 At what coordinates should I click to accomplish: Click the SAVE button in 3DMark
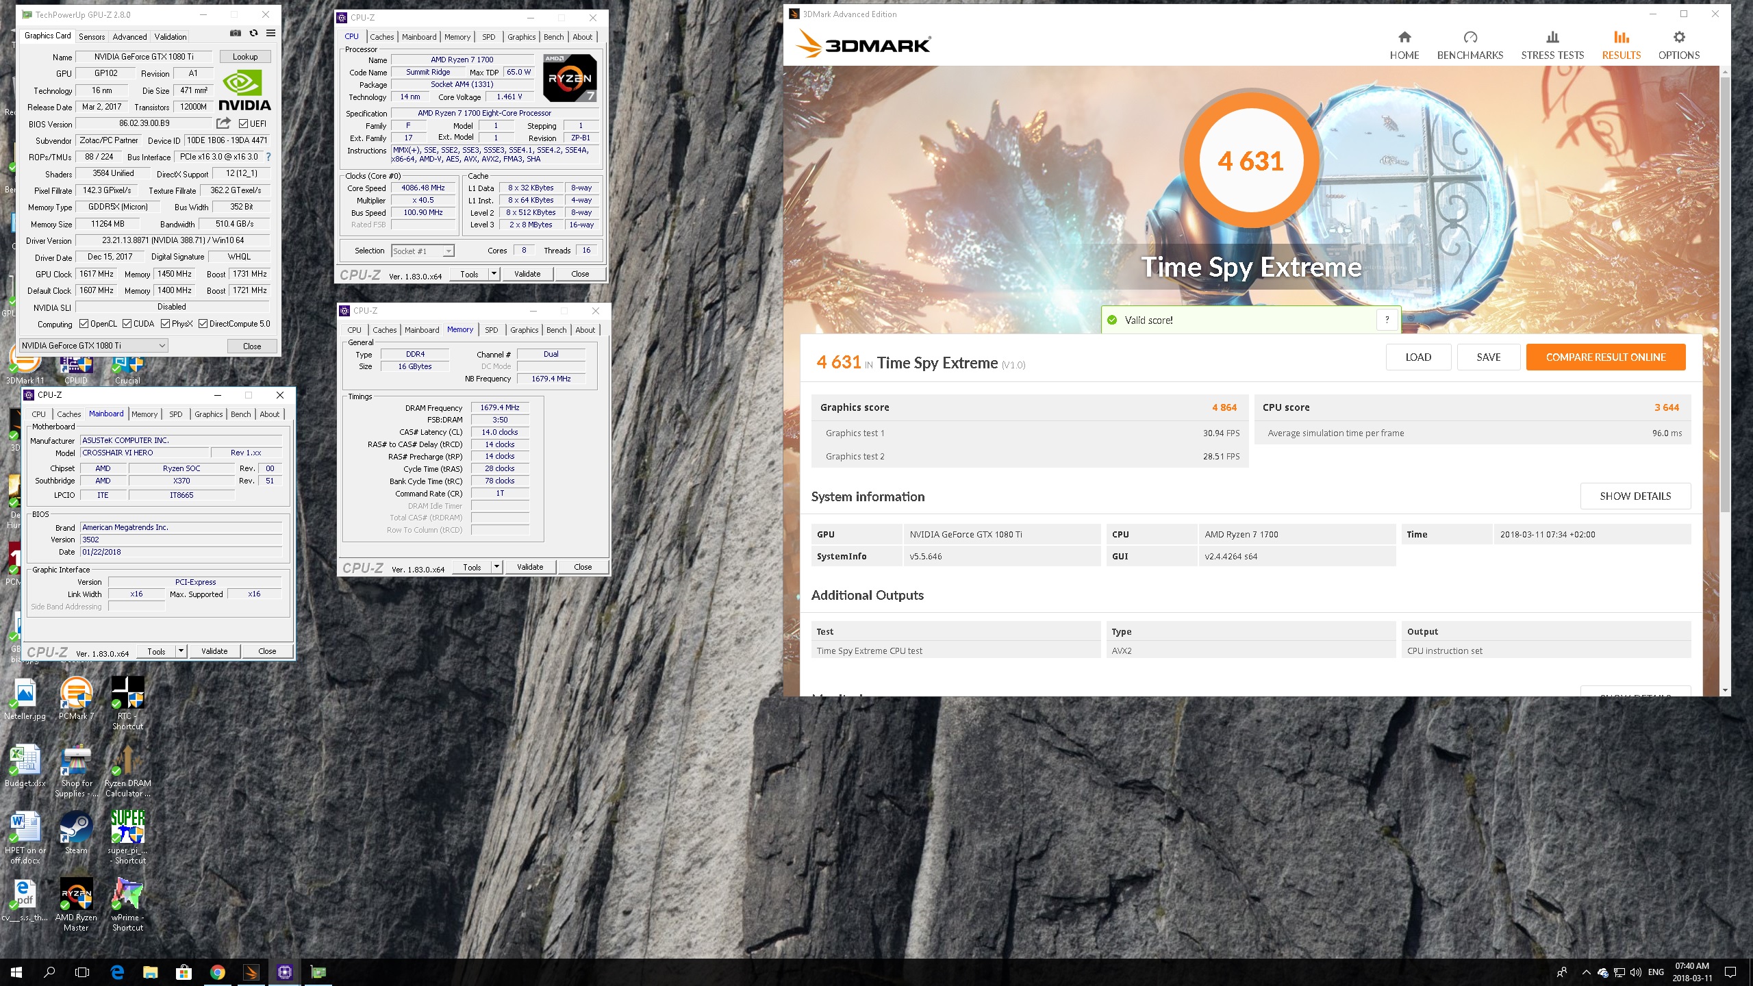tap(1489, 357)
